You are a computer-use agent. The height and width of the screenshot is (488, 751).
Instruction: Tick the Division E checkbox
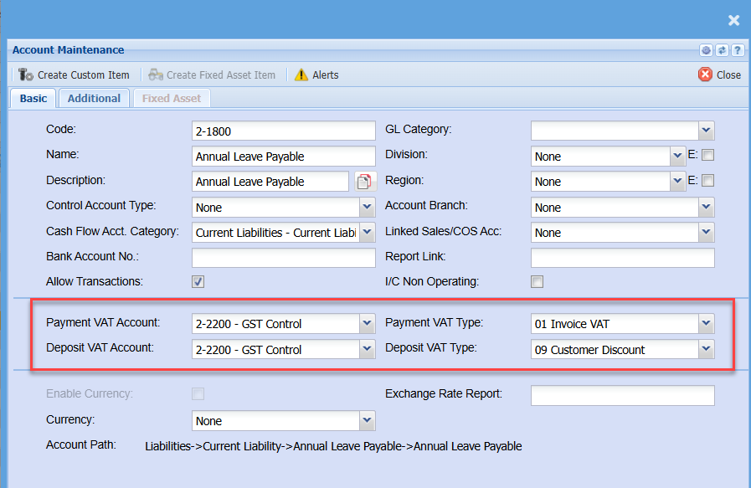(707, 155)
